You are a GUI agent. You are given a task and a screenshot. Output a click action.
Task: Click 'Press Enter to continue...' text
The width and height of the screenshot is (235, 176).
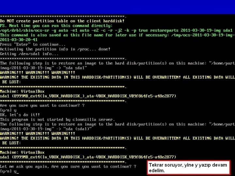(x=33, y=44)
